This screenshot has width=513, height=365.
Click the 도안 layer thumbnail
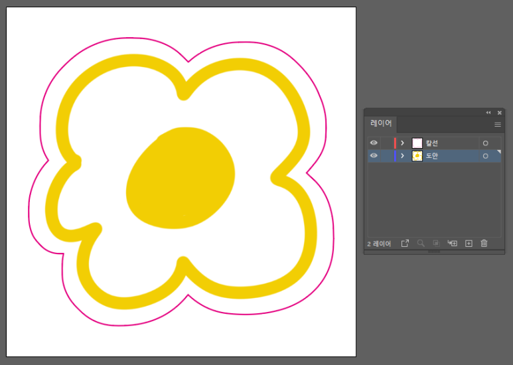(417, 156)
